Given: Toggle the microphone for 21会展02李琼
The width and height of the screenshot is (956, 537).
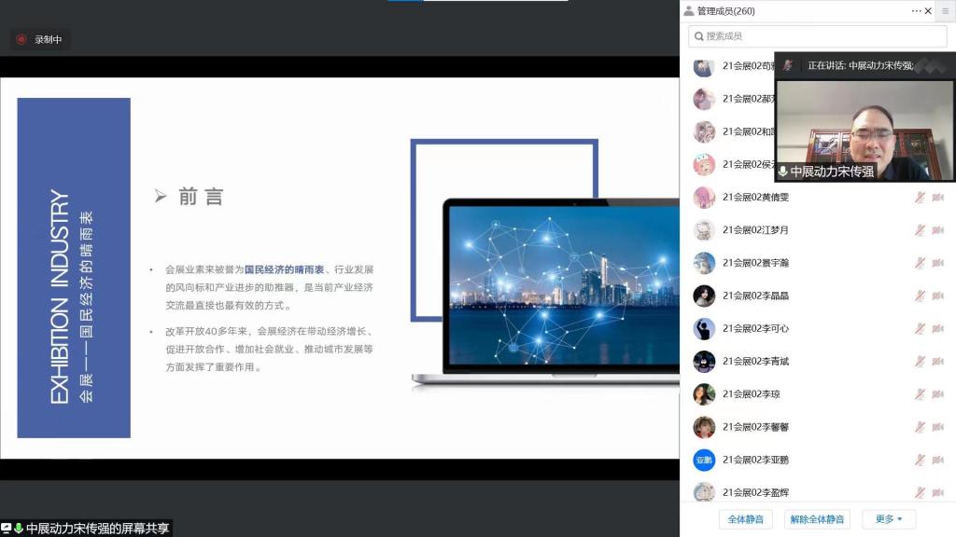Looking at the screenshot, I should tap(920, 394).
